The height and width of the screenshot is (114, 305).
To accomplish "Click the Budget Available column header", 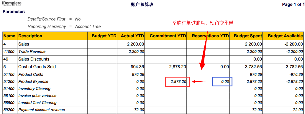I will point(283,36).
